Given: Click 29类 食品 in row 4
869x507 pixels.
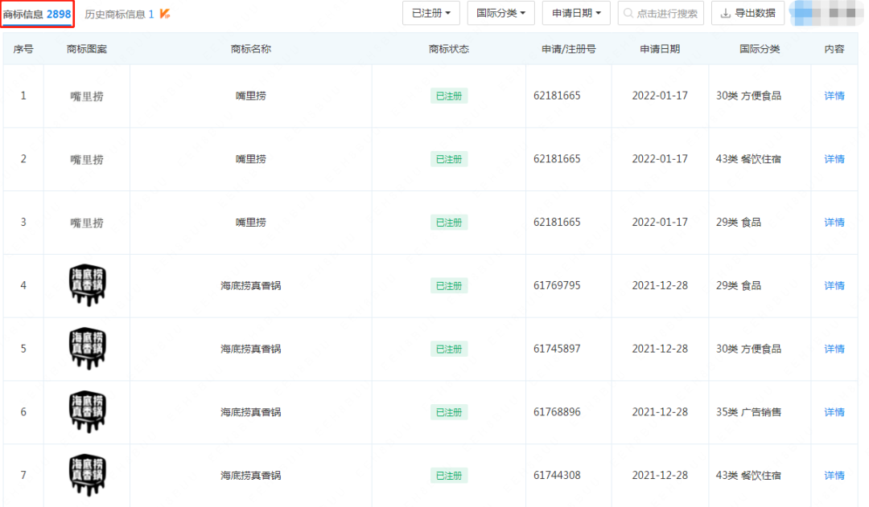Looking at the screenshot, I should coord(738,285).
